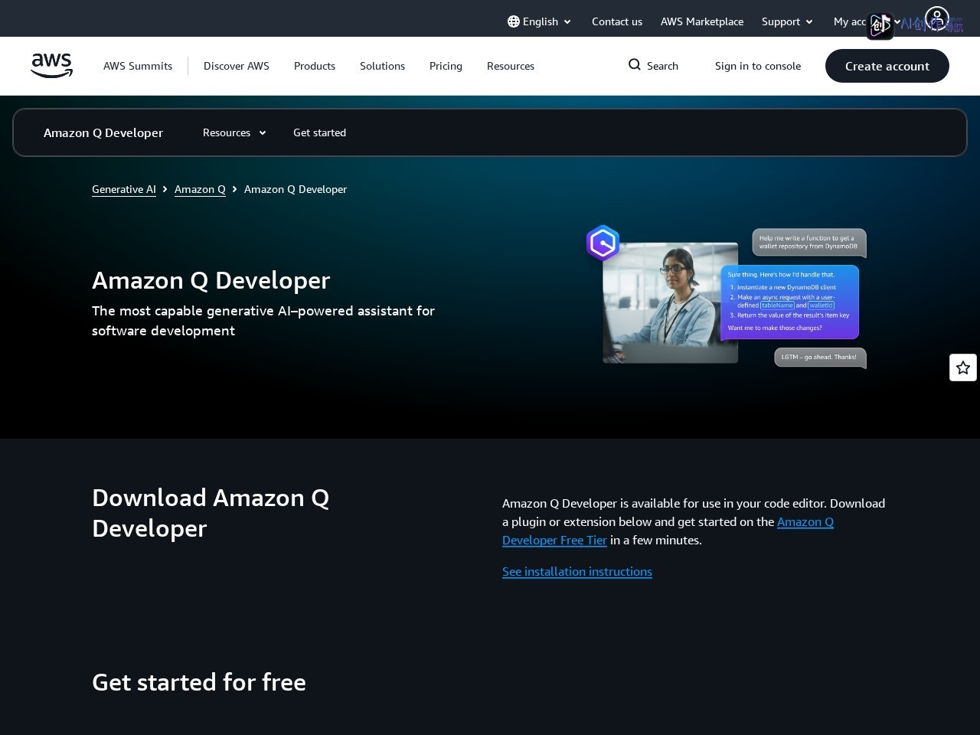Image resolution: width=980 pixels, height=735 pixels.
Task: Click the magnifying glass search icon
Action: (x=635, y=65)
